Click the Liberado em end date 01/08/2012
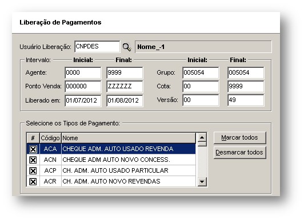Screen dimensions: 304x220 125,100
